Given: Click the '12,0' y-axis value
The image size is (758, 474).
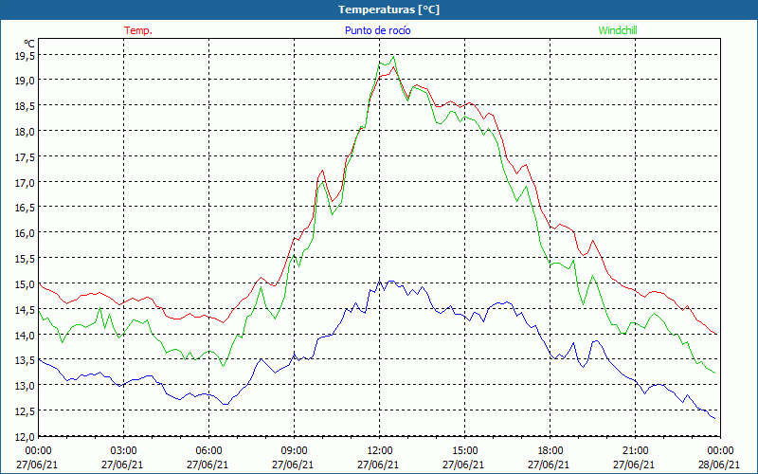Looking at the screenshot, I should coord(25,437).
